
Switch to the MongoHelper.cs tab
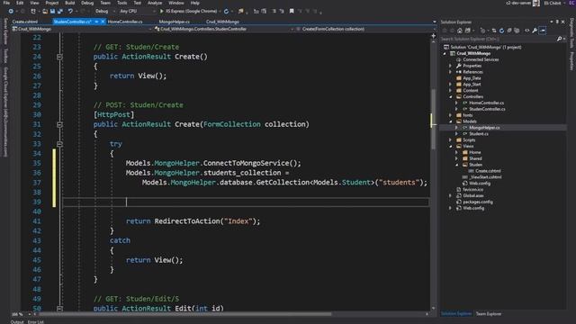[x=174, y=22]
